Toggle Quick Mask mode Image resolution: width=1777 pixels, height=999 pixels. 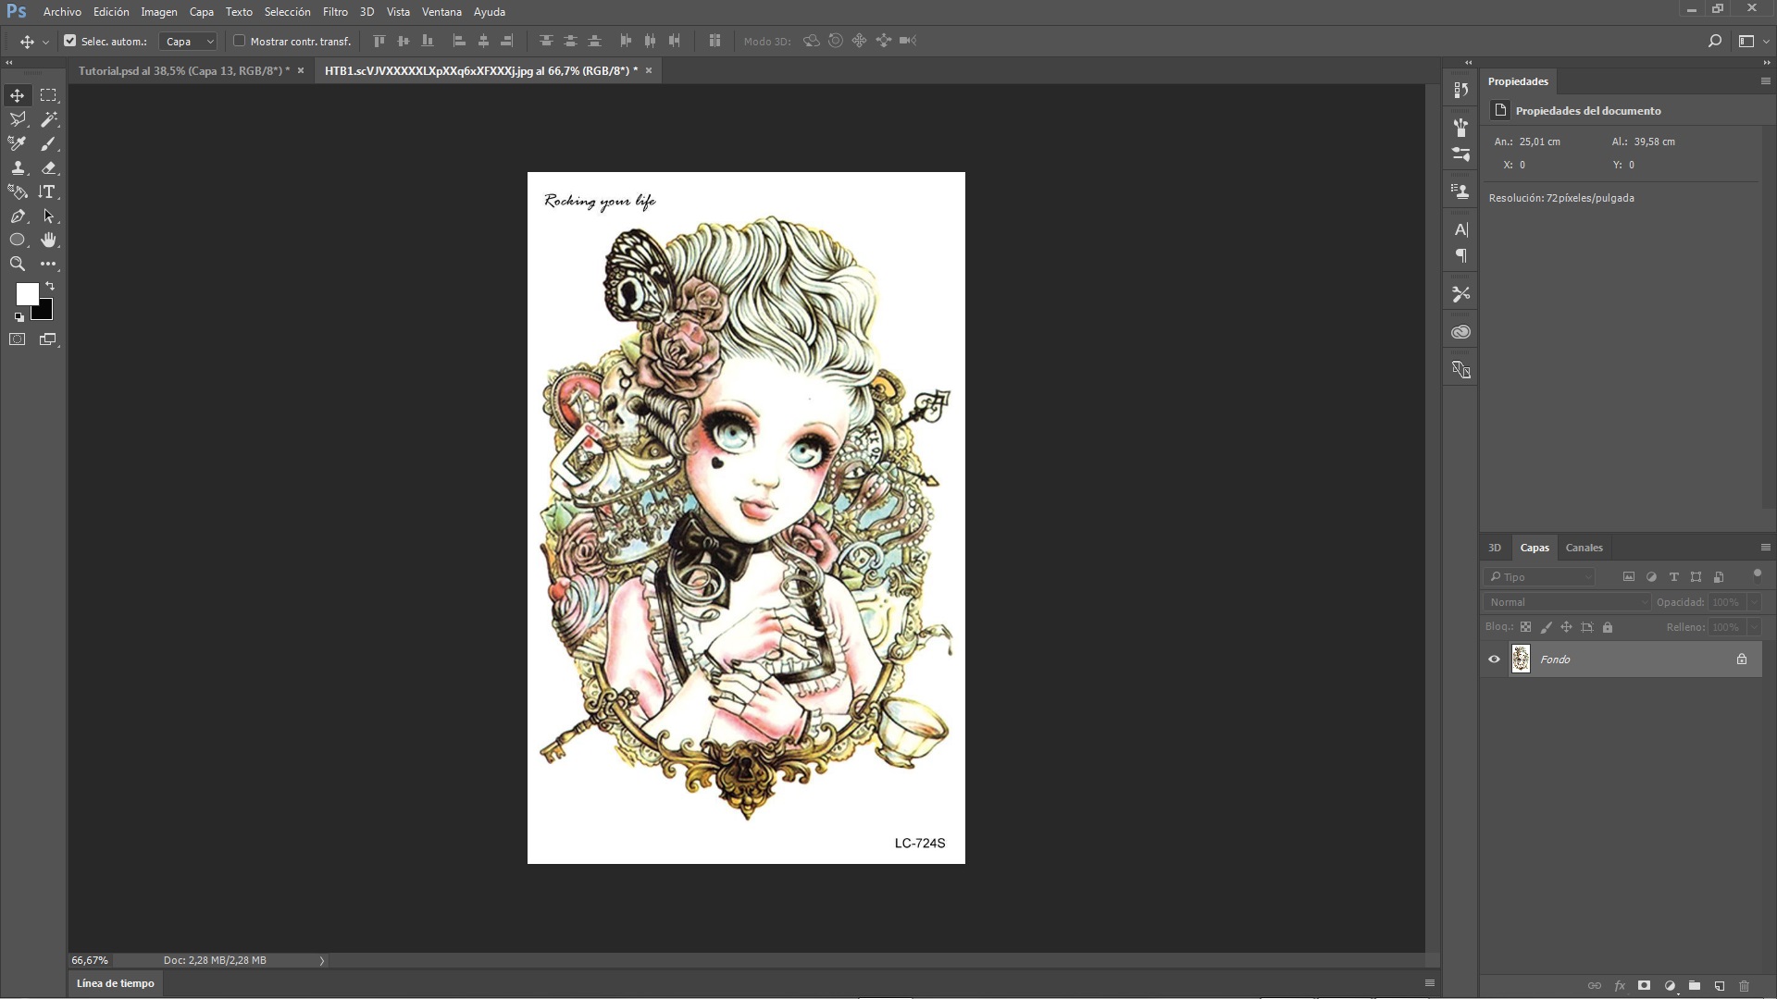point(18,339)
